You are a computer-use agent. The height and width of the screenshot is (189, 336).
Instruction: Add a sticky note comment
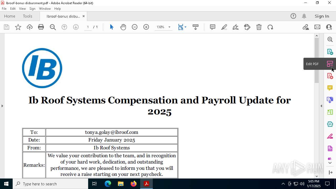pyautogui.click(x=213, y=27)
